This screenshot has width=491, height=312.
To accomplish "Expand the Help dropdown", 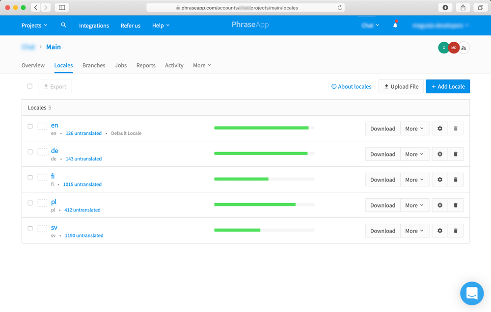I will 161,26.
